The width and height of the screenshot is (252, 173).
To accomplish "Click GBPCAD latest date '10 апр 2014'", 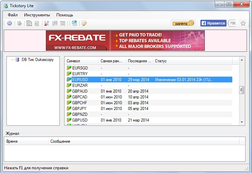I will [x=138, y=97].
